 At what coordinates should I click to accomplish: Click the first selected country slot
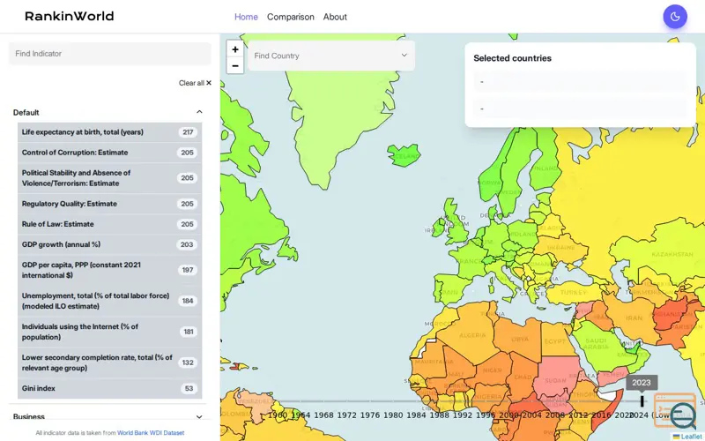coord(580,81)
